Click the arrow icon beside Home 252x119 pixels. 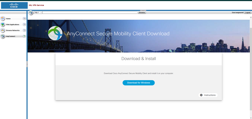(24, 18)
